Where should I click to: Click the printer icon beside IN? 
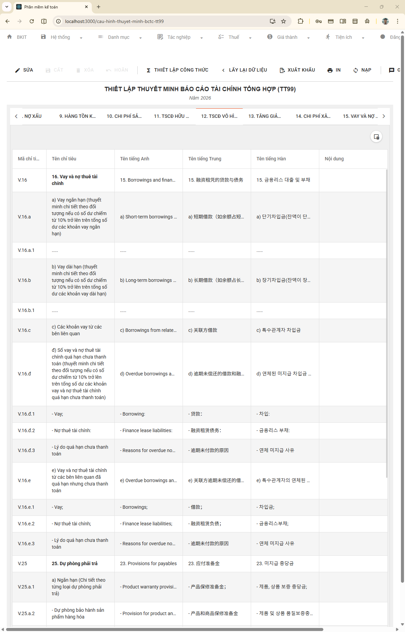[x=330, y=70]
